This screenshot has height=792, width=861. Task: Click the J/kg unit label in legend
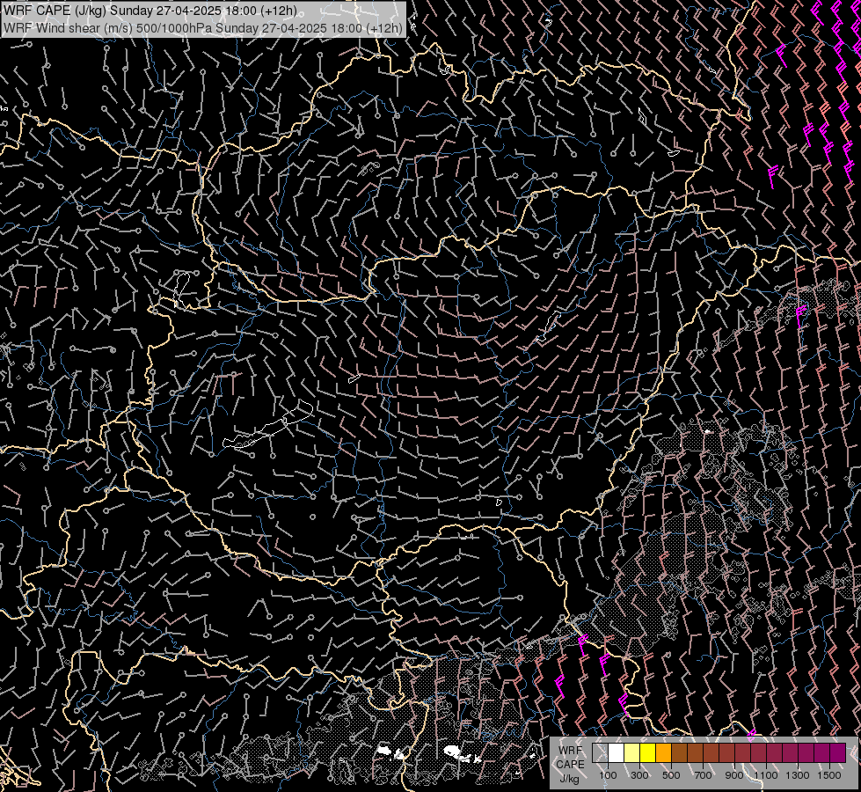tap(570, 779)
